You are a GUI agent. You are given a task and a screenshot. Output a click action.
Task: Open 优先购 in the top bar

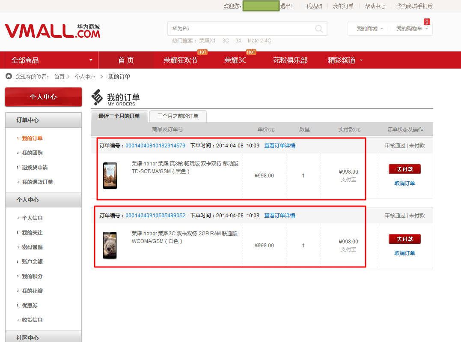pyautogui.click(x=314, y=6)
